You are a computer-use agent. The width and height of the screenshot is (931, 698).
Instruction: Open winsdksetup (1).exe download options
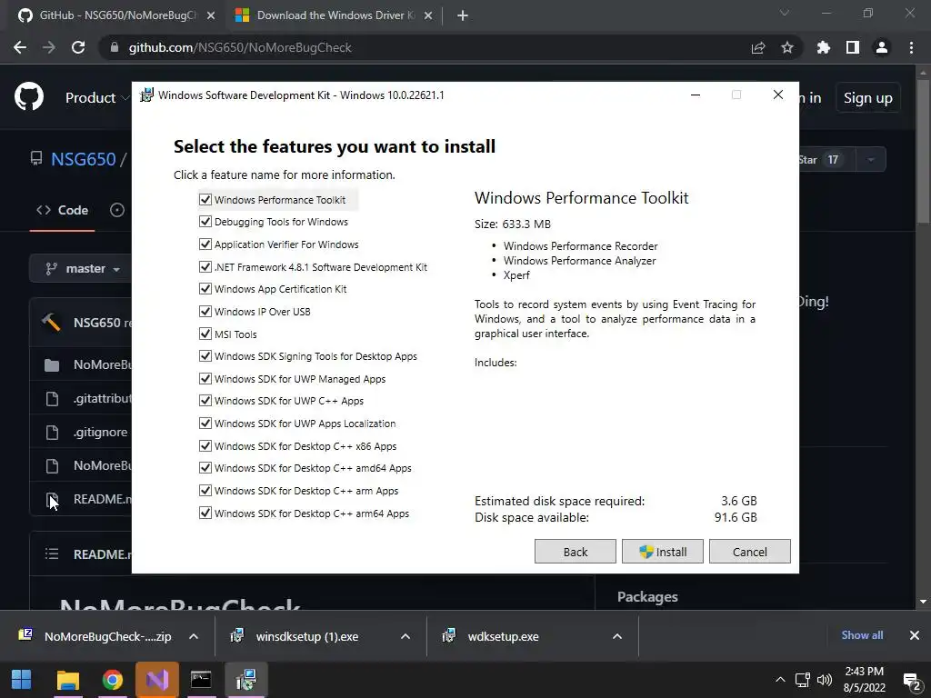[405, 636]
